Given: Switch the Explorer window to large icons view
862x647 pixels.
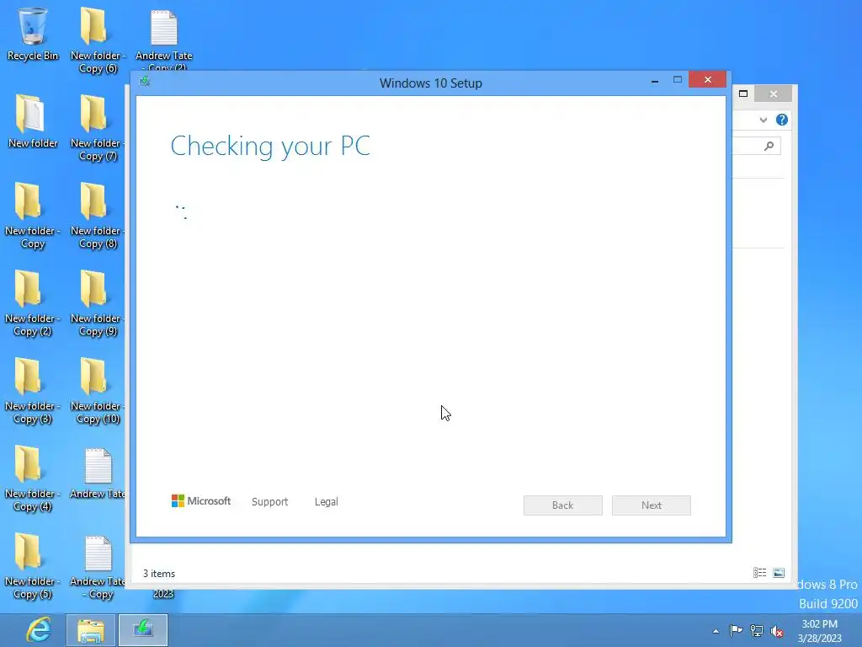Looking at the screenshot, I should 779,573.
